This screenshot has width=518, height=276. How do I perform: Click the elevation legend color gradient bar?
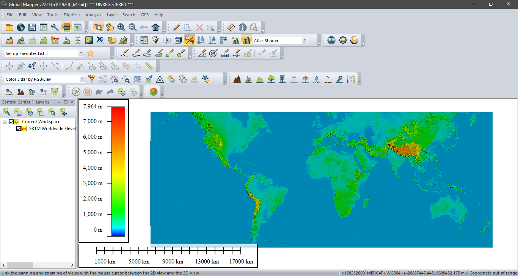[x=118, y=171]
